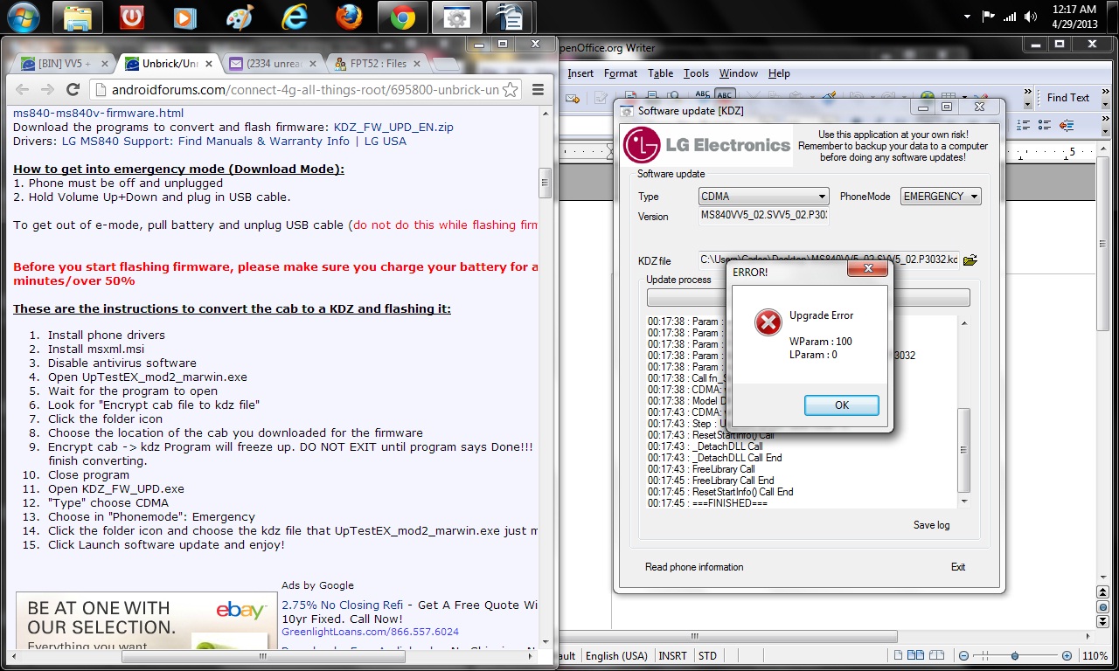The height and width of the screenshot is (671, 1119).
Task: Click the folder icon beside KDZ file path
Action: click(970, 259)
